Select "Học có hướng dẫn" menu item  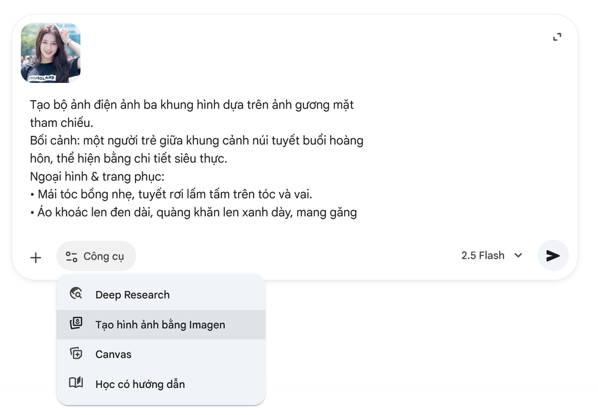(x=140, y=384)
